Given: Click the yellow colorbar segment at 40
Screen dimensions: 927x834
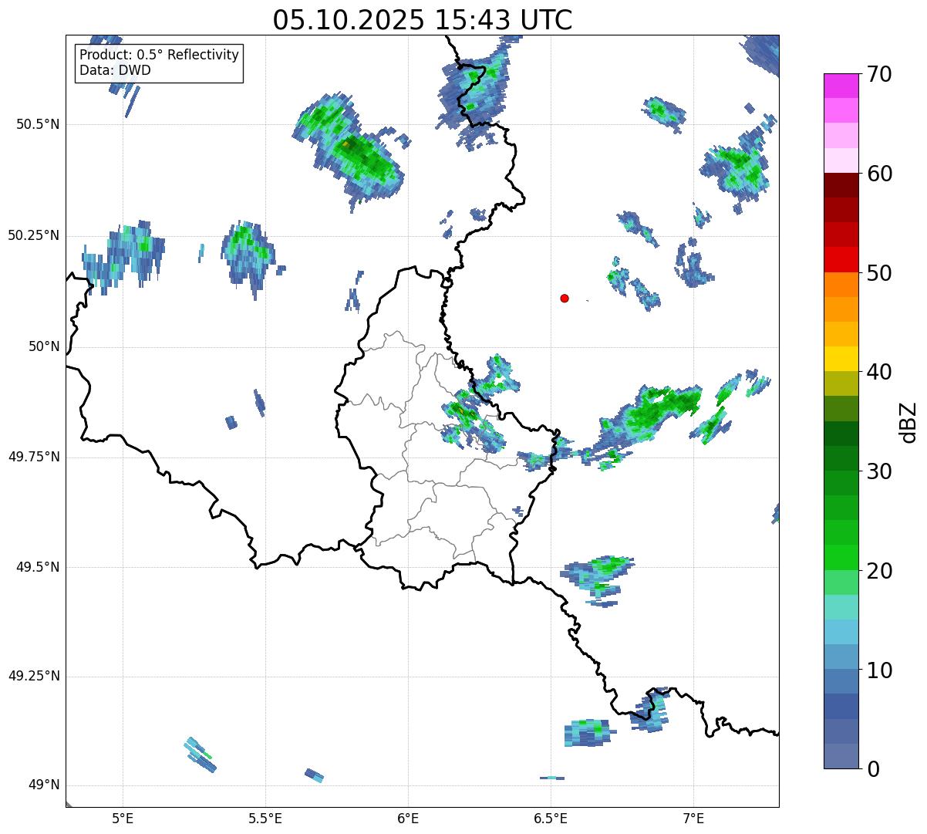Looking at the screenshot, I should pos(841,360).
